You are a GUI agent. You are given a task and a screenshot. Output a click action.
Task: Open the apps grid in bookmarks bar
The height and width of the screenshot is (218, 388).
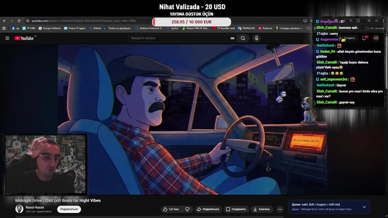4,28
